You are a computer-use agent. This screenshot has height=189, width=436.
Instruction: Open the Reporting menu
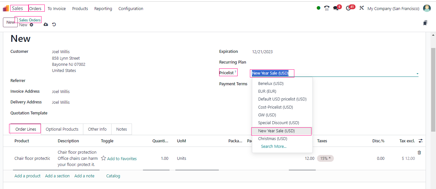(x=103, y=9)
